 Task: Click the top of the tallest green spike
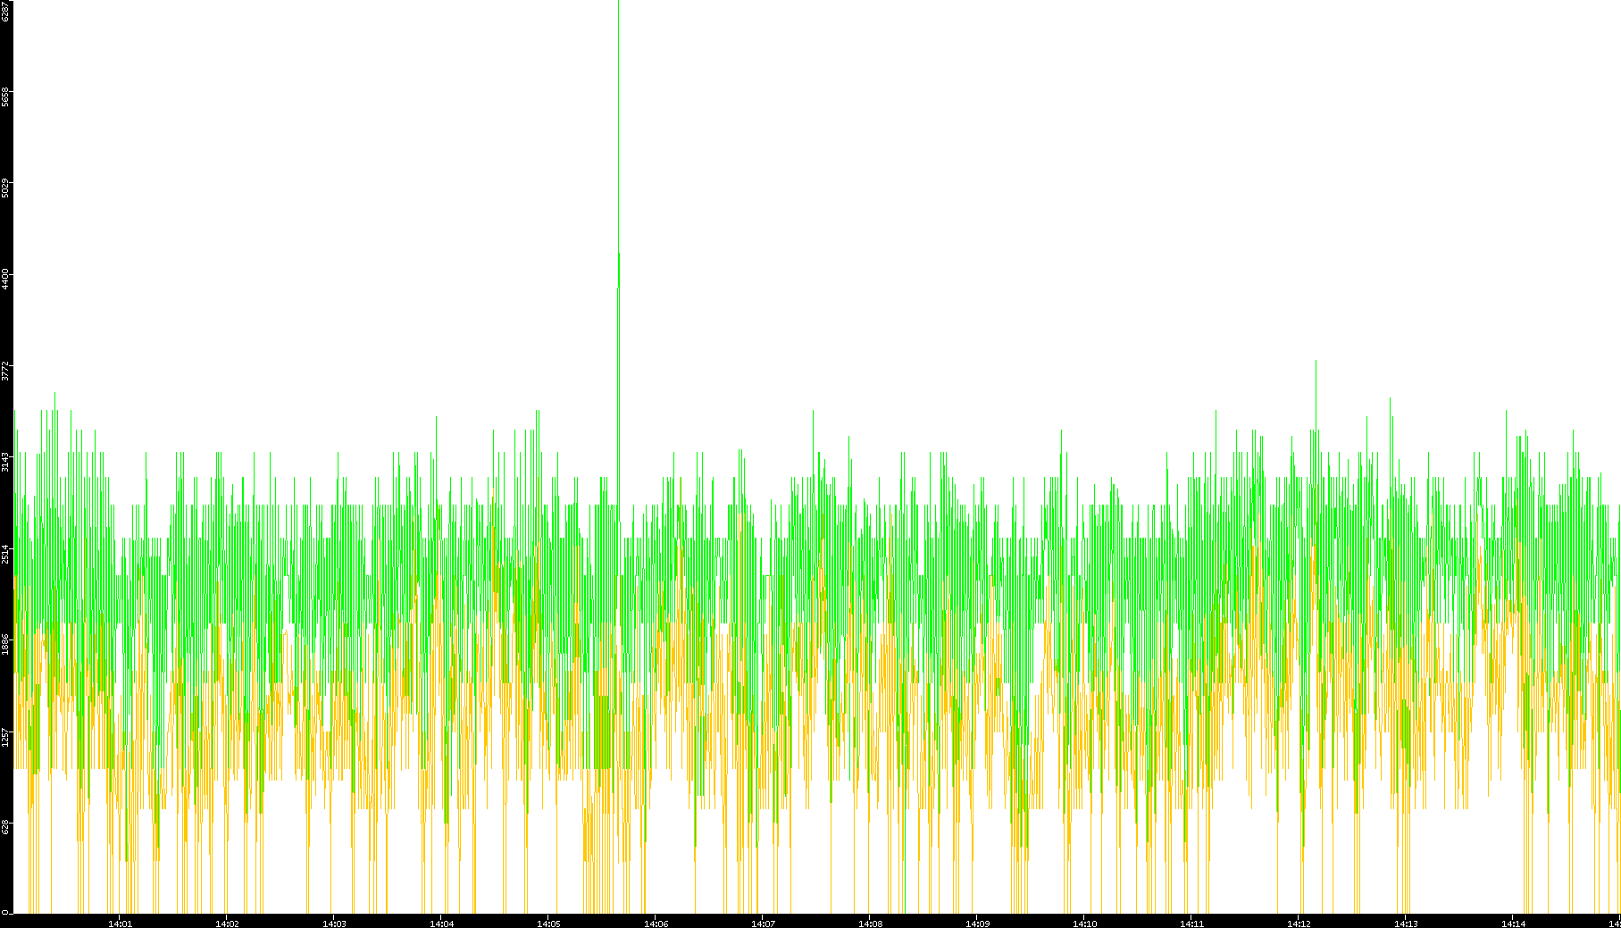[618, 4]
